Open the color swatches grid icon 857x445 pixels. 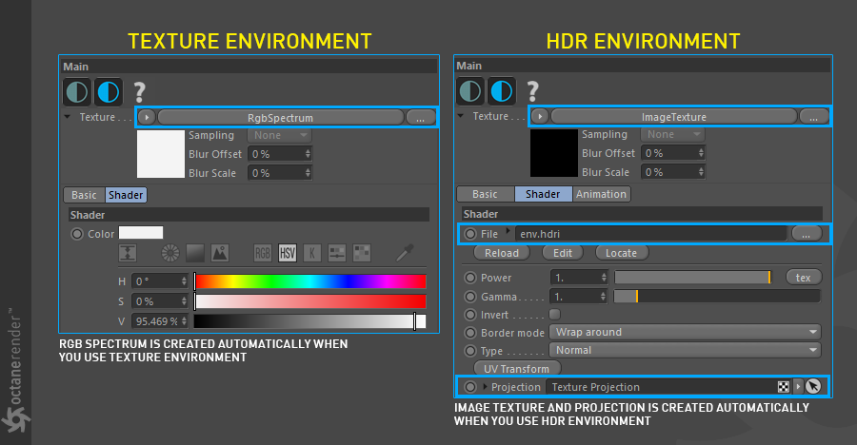[362, 253]
